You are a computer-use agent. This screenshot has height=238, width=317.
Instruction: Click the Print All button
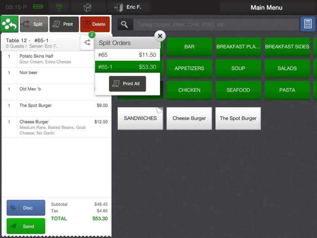[127, 84]
